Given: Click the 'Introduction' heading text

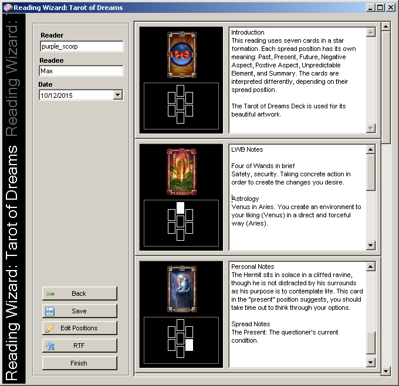Looking at the screenshot, I should pos(248,32).
